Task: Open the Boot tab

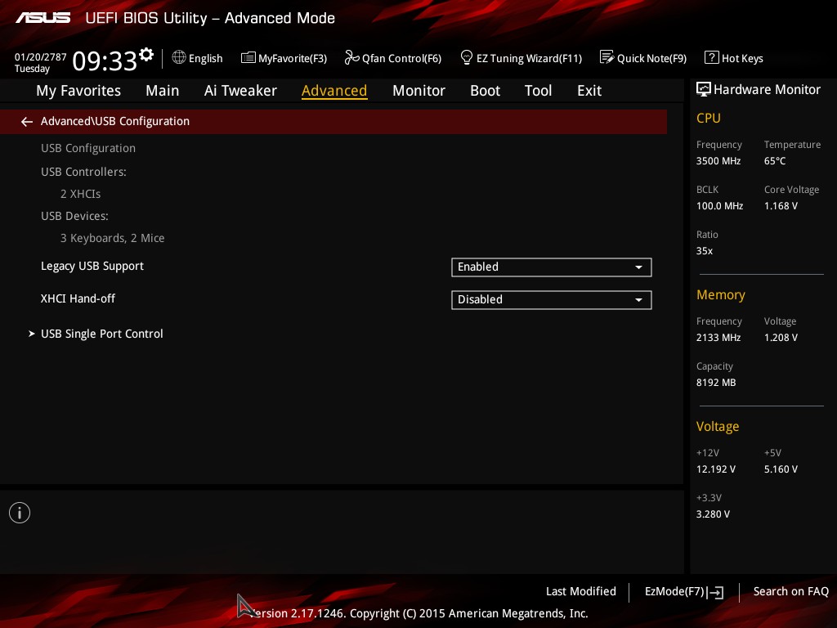Action: pyautogui.click(x=485, y=91)
